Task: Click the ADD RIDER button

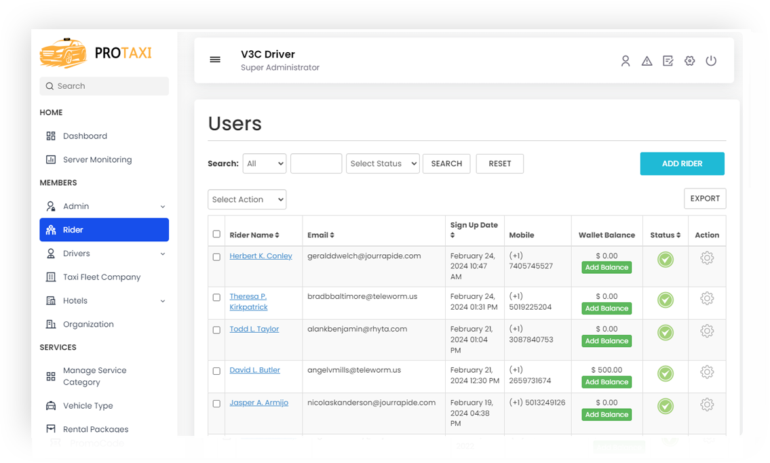Action: pos(682,163)
